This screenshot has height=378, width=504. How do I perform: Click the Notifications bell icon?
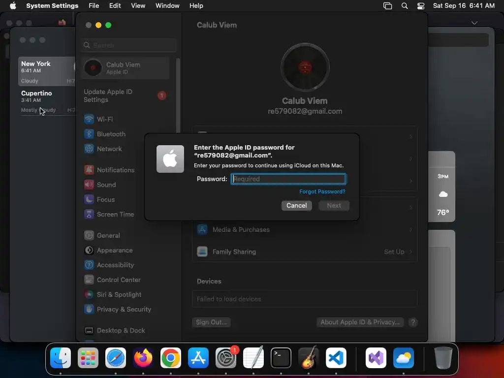[89, 170]
